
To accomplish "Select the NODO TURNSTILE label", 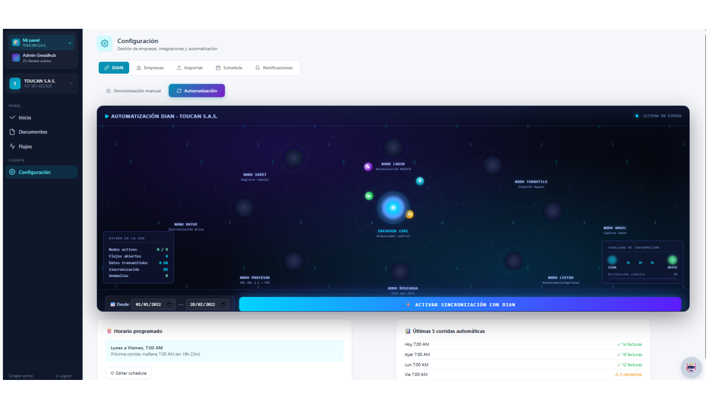I will [x=531, y=182].
